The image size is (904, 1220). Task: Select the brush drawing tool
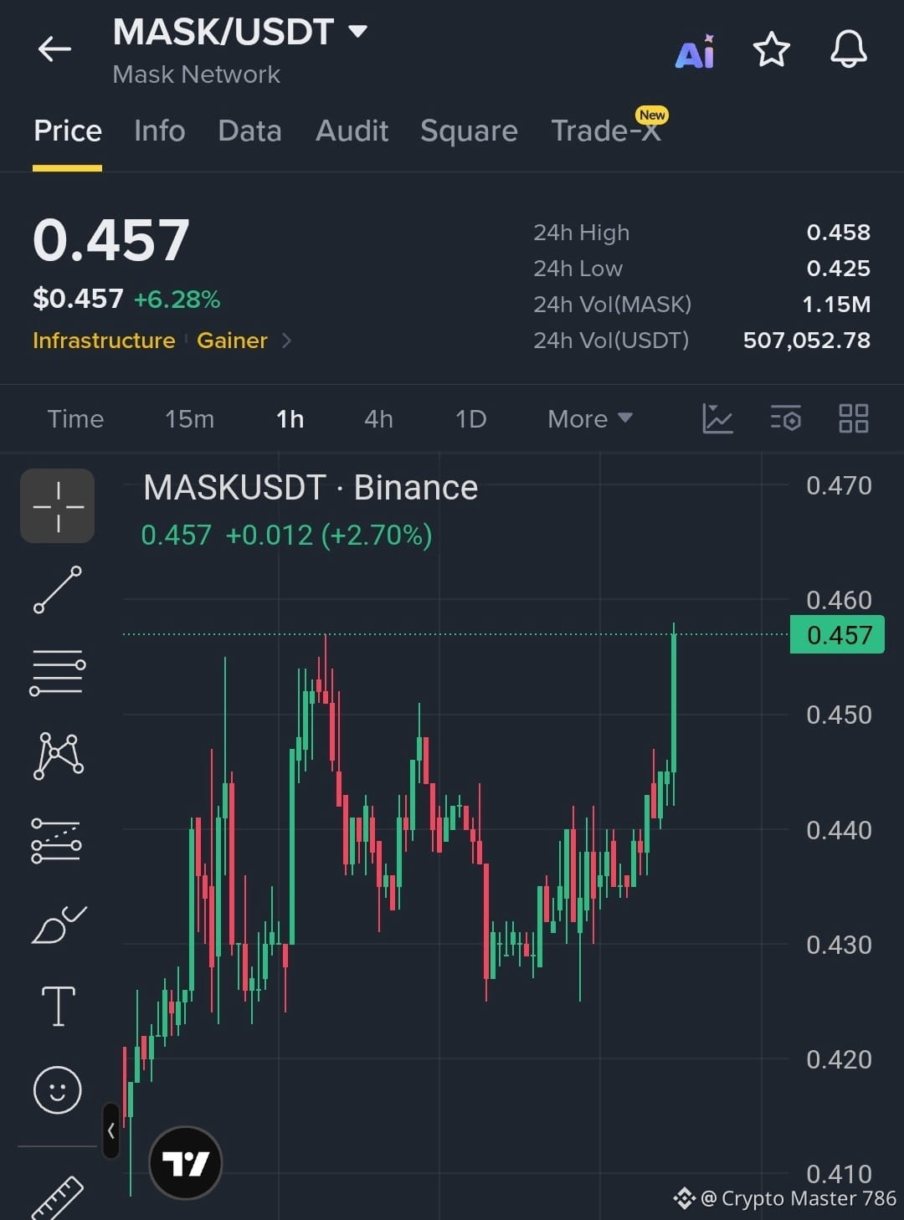pyautogui.click(x=59, y=925)
